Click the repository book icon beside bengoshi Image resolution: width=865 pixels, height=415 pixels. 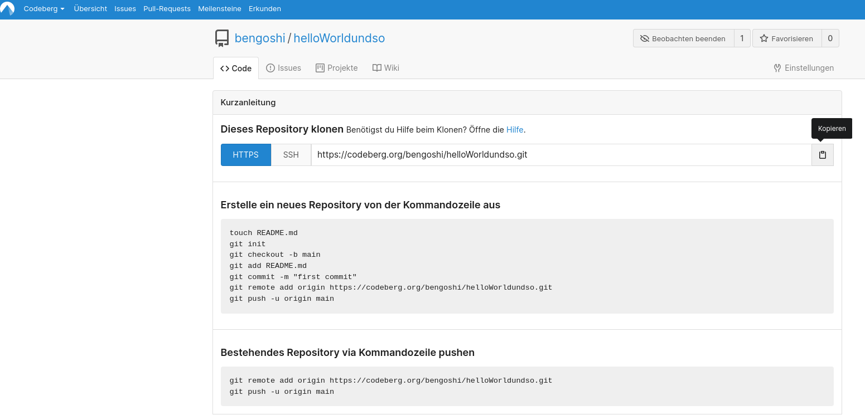click(x=222, y=38)
